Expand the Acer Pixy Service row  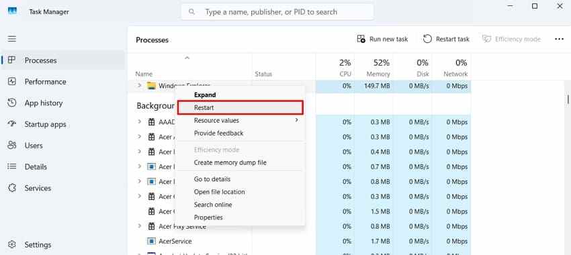pos(139,226)
